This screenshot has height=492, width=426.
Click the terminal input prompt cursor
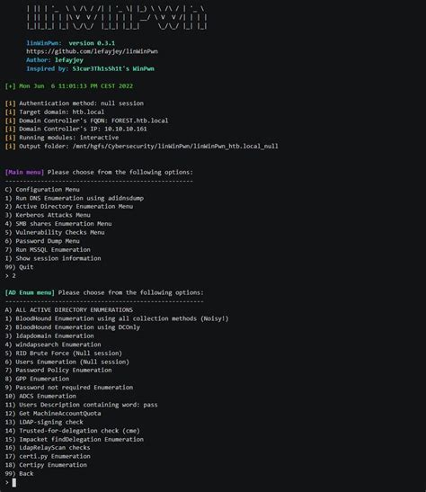(x=13, y=482)
